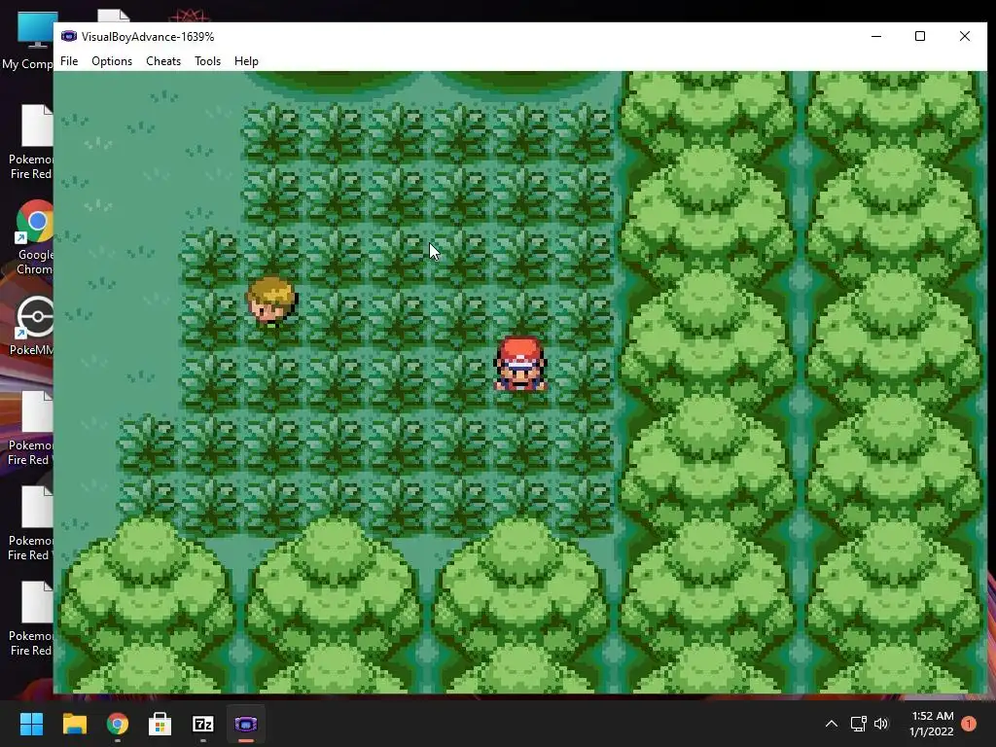Open File Explorer from the taskbar
This screenshot has height=747, width=996.
tap(74, 724)
